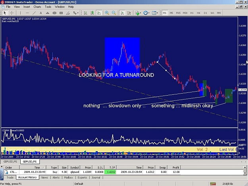Open the Account History tab

(27, 177)
